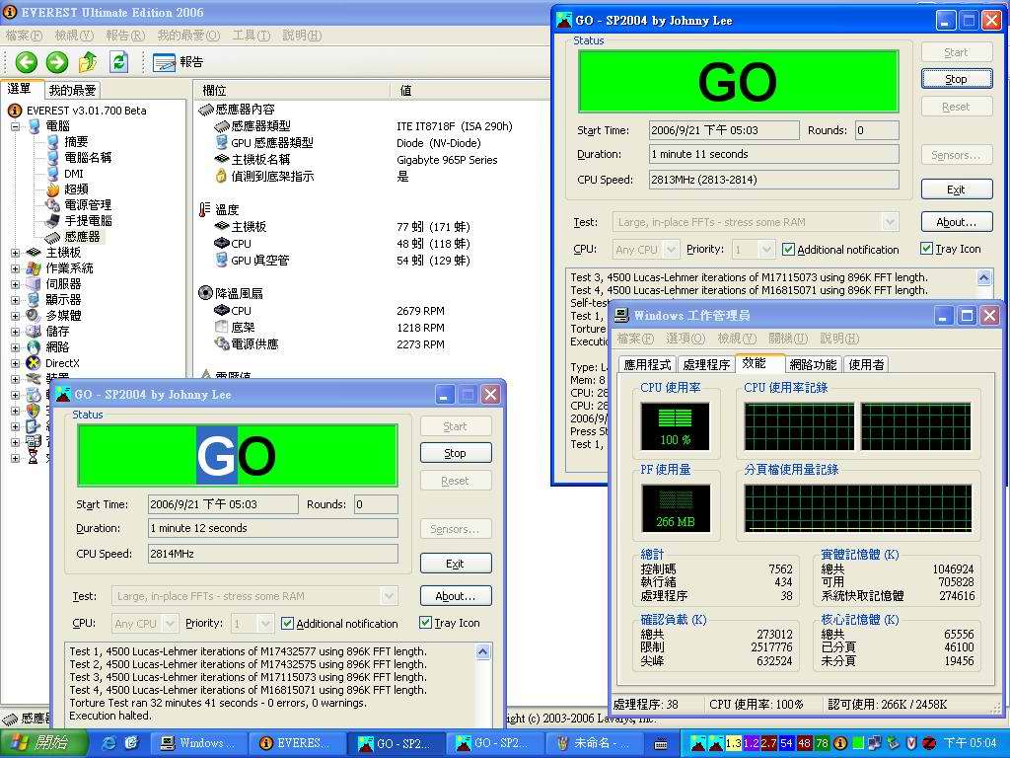Expand the DirectX tree node

click(x=16, y=363)
